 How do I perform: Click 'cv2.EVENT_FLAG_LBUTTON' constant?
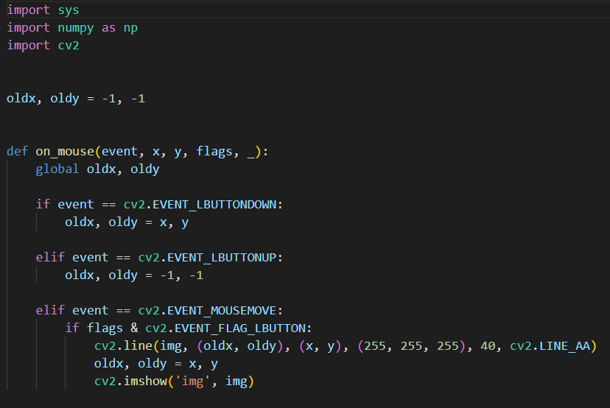[x=225, y=328]
